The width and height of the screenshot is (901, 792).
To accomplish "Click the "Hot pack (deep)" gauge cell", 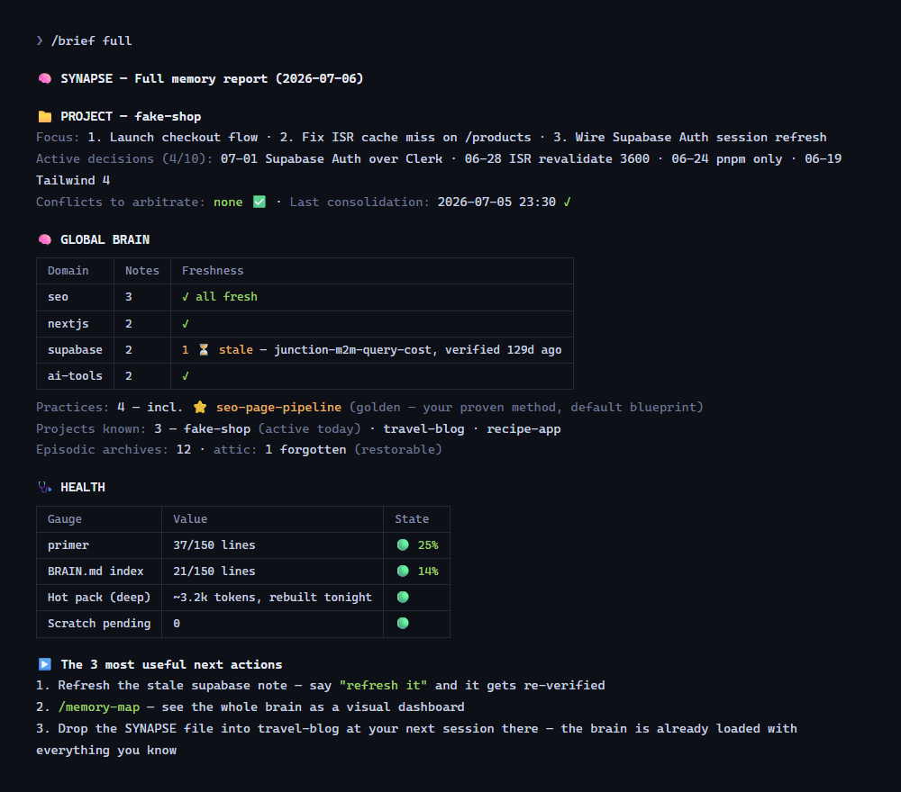I will [99, 597].
